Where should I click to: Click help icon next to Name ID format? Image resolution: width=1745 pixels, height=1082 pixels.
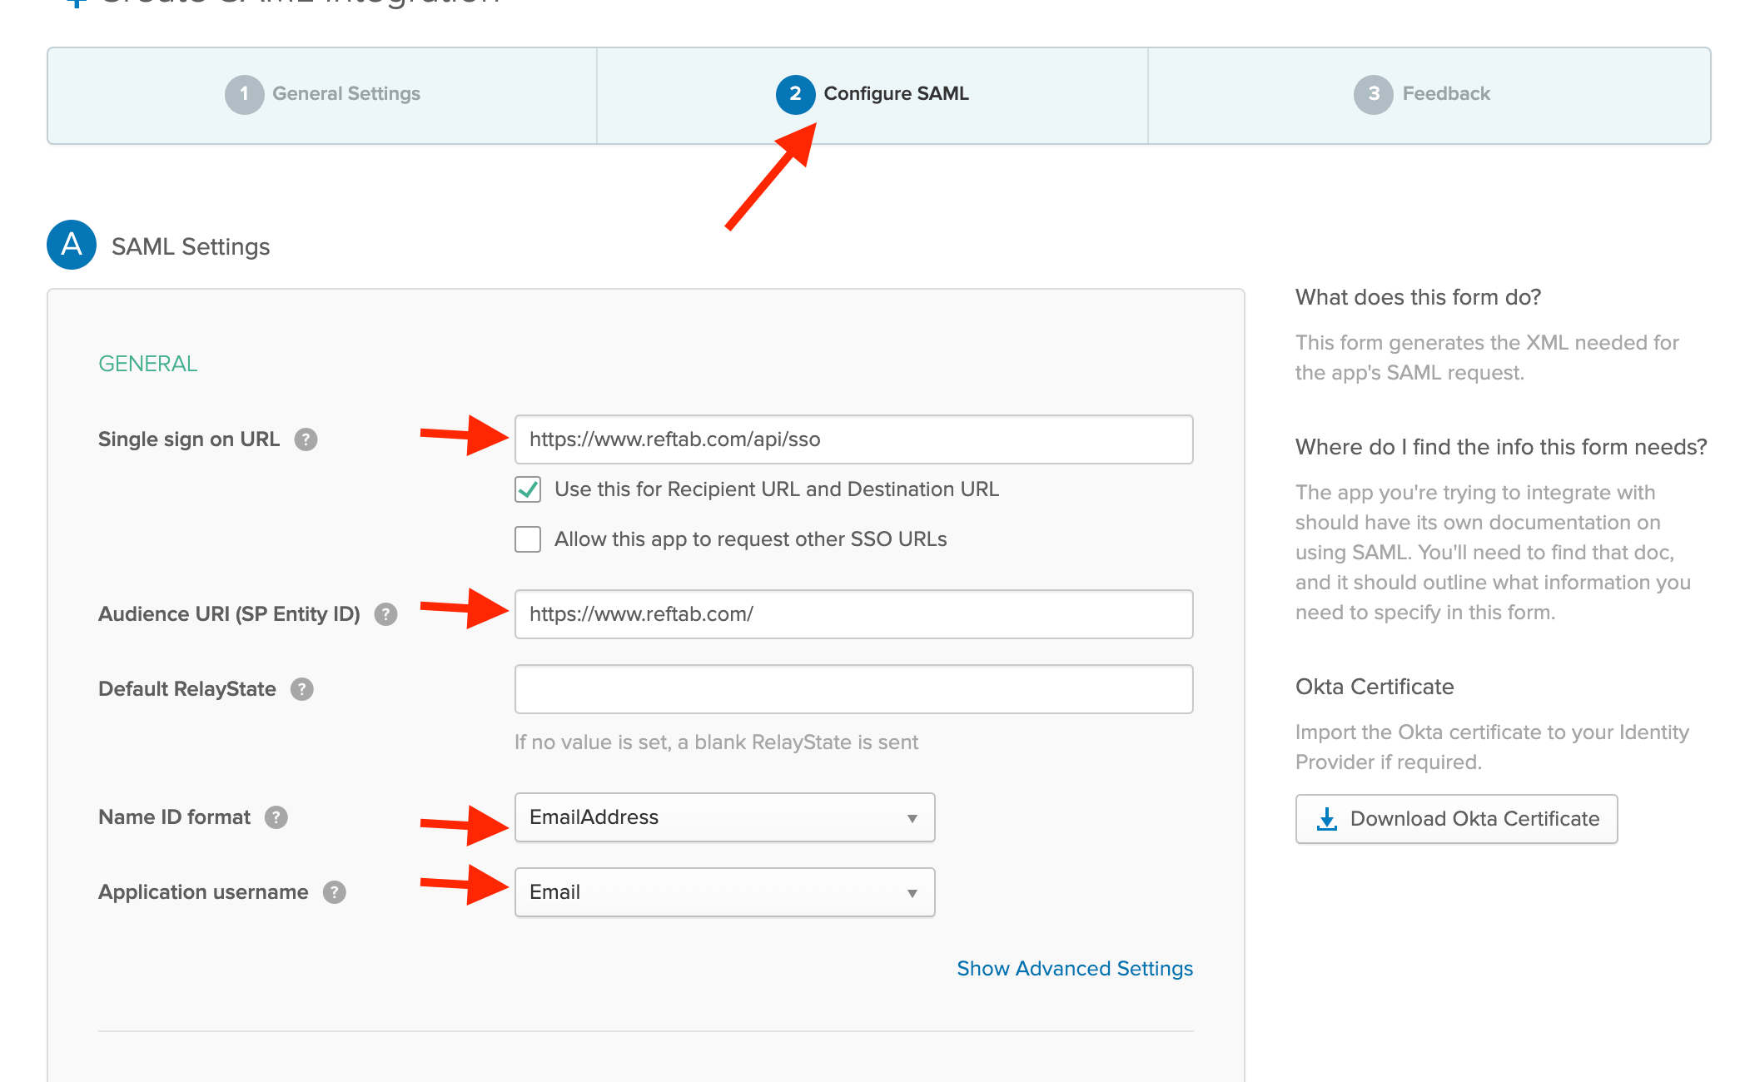pos(276,817)
